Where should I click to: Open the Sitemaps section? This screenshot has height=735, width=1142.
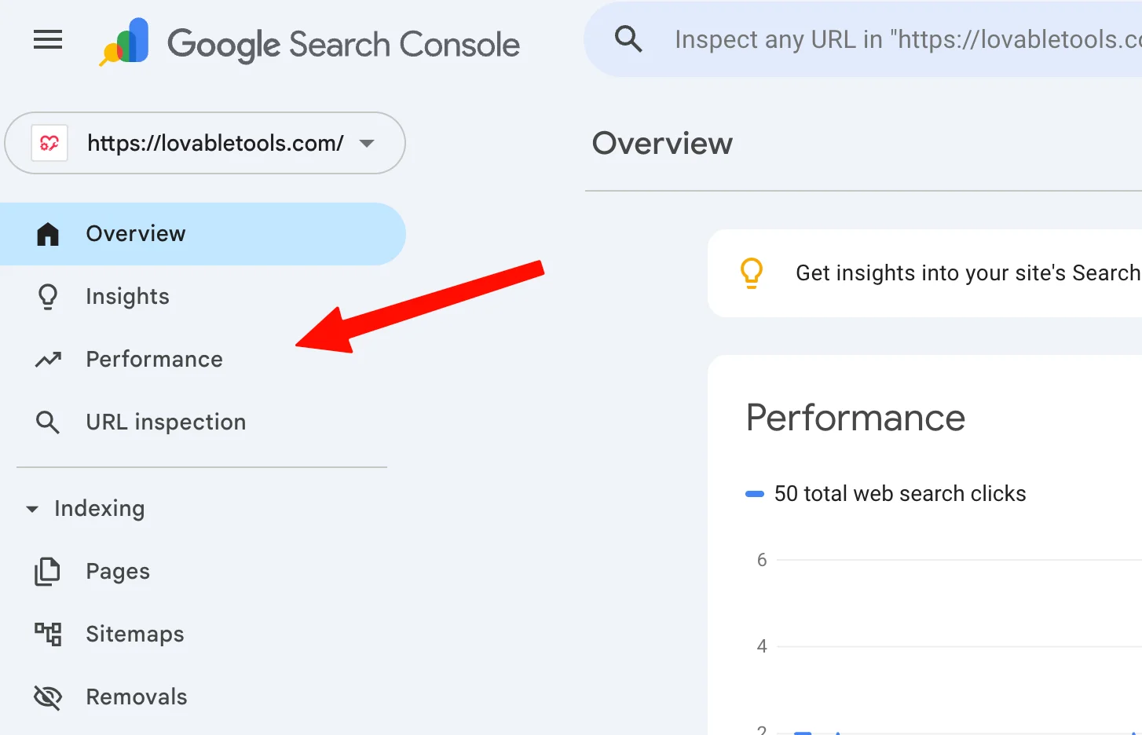click(x=134, y=634)
